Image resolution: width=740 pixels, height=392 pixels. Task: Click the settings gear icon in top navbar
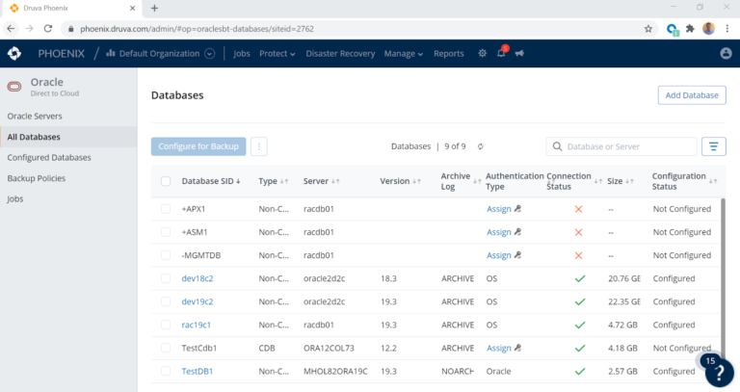pos(483,54)
